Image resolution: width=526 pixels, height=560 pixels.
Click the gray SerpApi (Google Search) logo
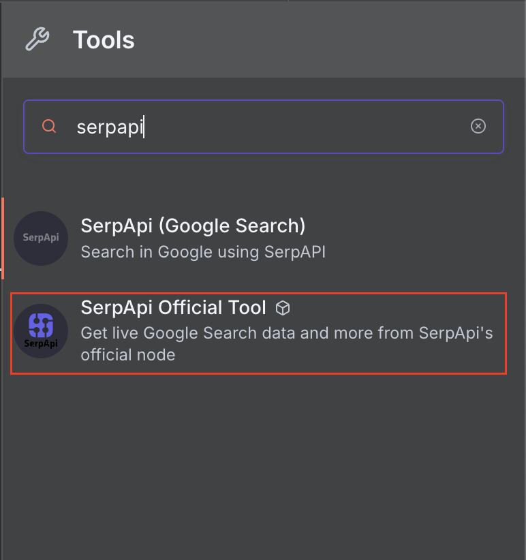pos(41,238)
